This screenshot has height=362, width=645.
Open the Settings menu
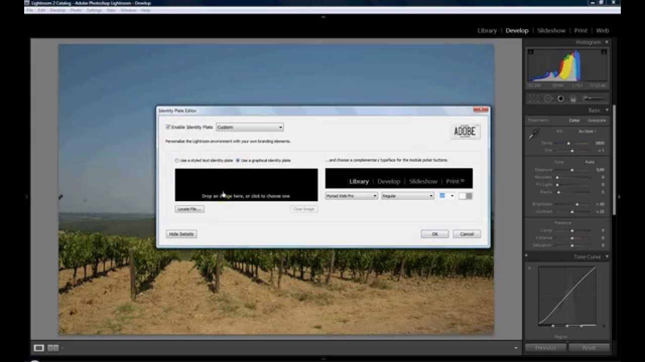(94, 10)
